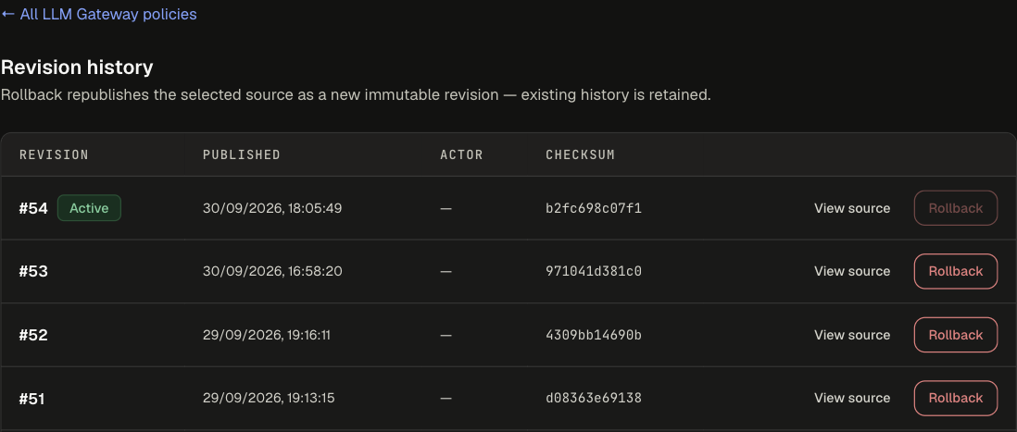Click the ACTOR column header

(x=462, y=154)
